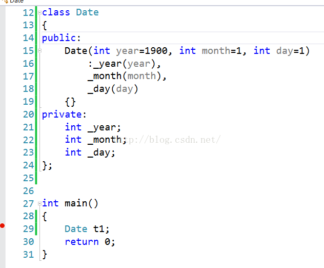Screen dimensions: 324x268
Task: Click the opening brace on line 28
Action: click(x=45, y=217)
